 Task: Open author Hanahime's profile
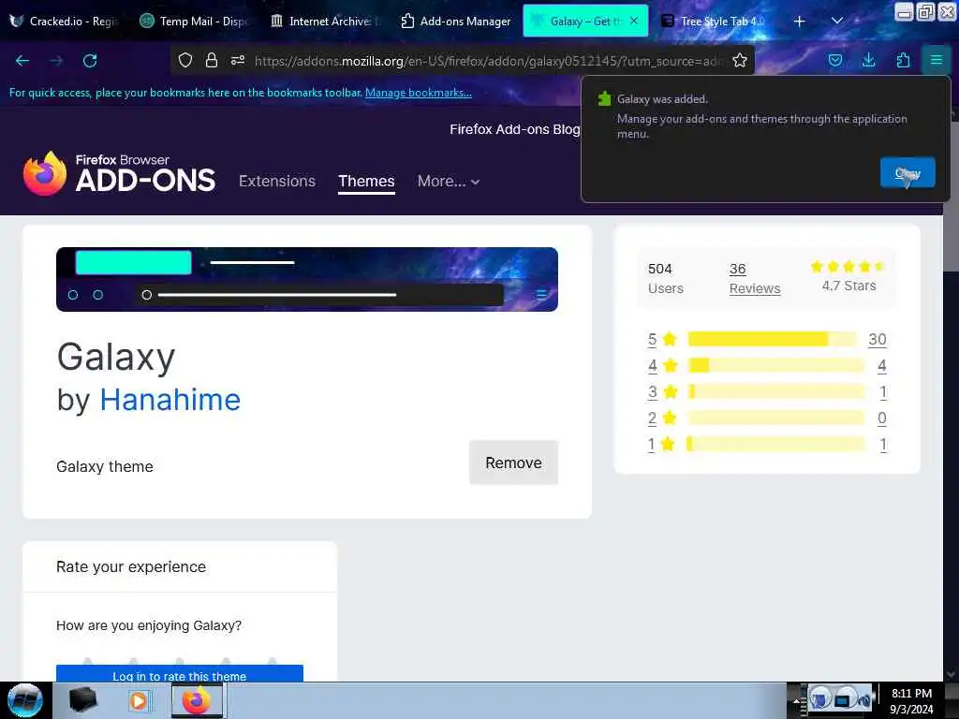pyautogui.click(x=170, y=400)
